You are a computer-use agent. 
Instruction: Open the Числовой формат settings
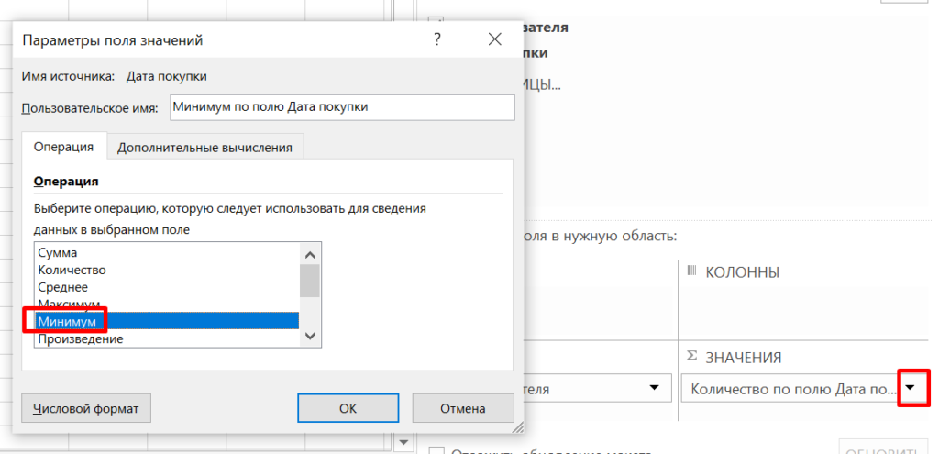(86, 408)
